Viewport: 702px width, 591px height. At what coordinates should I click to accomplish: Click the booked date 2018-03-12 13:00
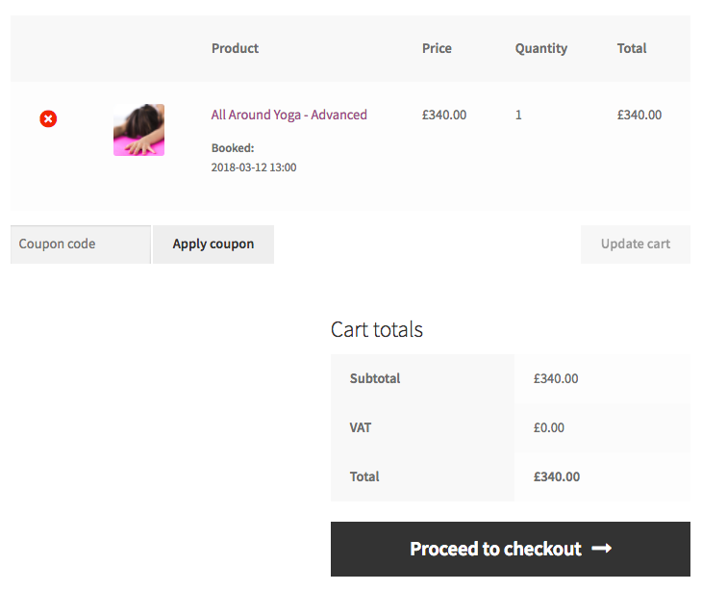pos(254,167)
